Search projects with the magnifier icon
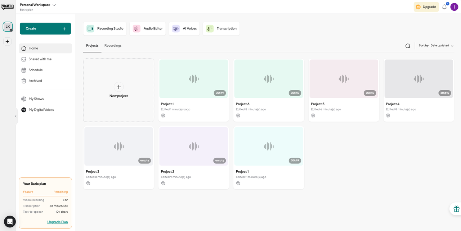The height and width of the screenshot is (231, 461). coord(408,46)
